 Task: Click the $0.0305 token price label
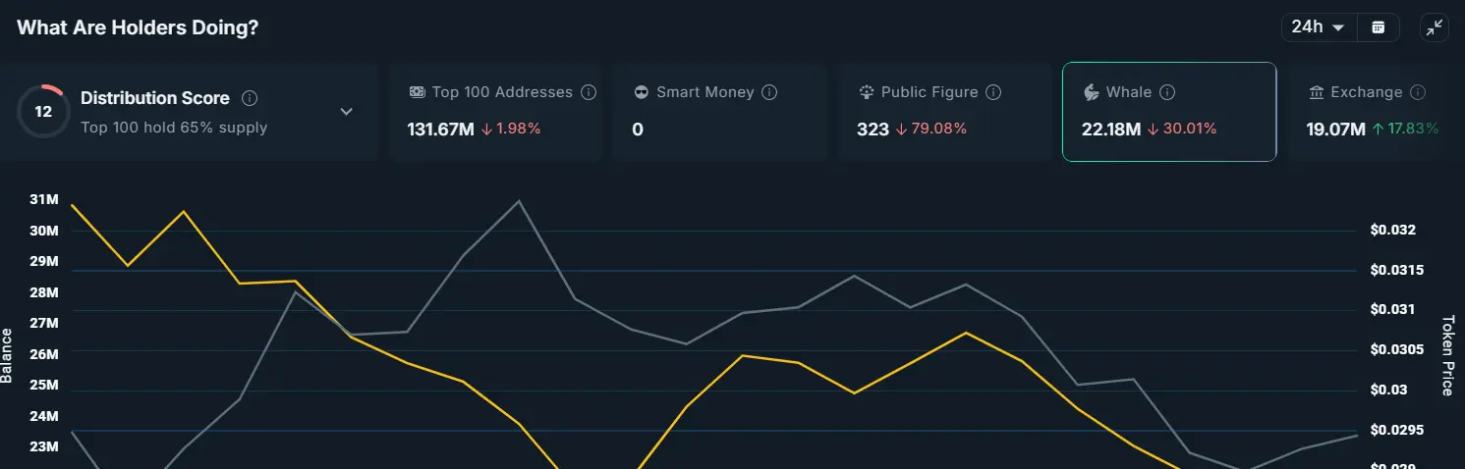[1397, 350]
